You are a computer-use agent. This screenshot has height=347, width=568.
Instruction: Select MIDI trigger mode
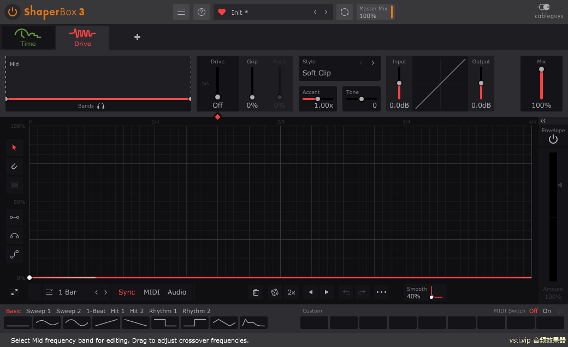point(152,292)
